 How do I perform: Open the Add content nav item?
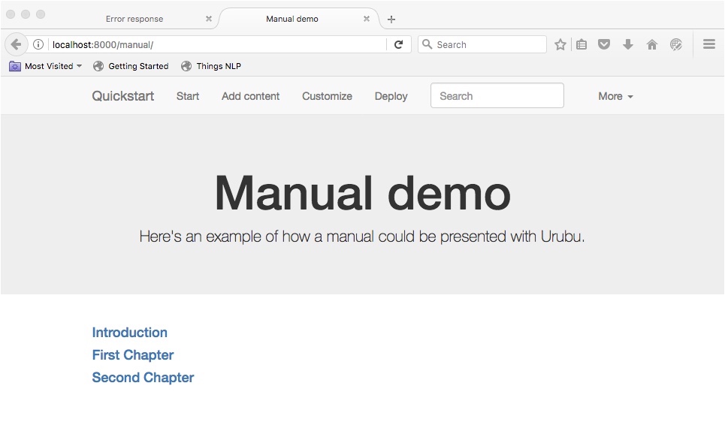click(251, 96)
